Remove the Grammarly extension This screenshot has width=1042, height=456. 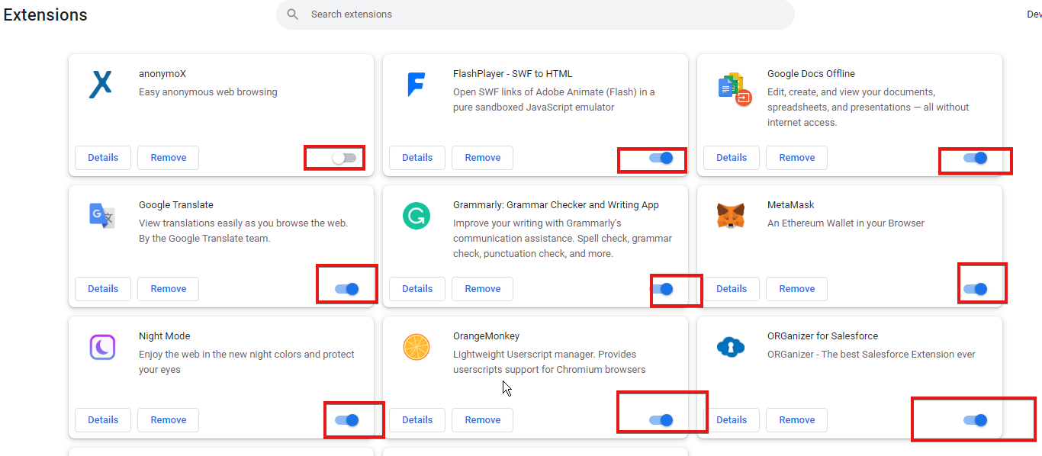click(x=483, y=289)
